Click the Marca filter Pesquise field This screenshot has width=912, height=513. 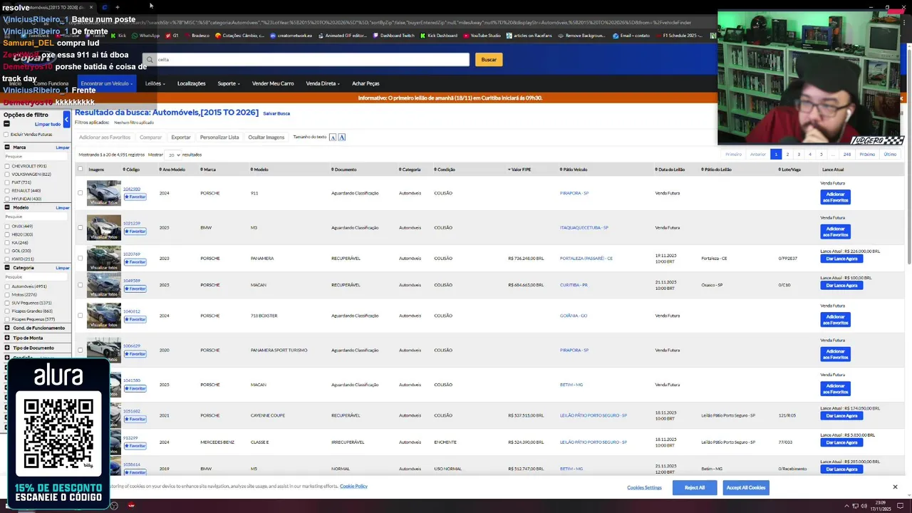36,156
